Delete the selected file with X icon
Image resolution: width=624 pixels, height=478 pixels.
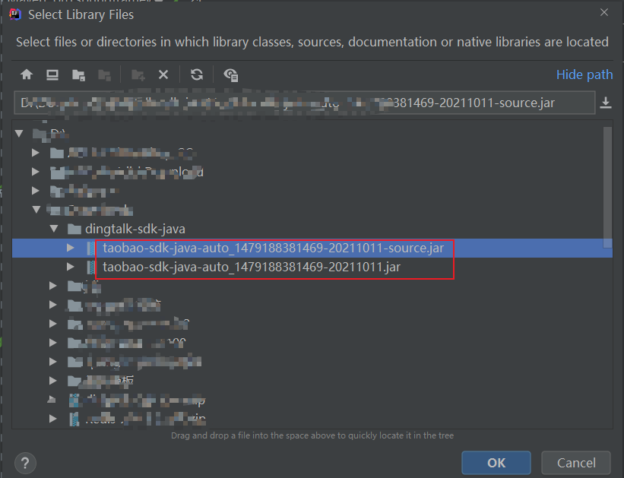coord(163,74)
